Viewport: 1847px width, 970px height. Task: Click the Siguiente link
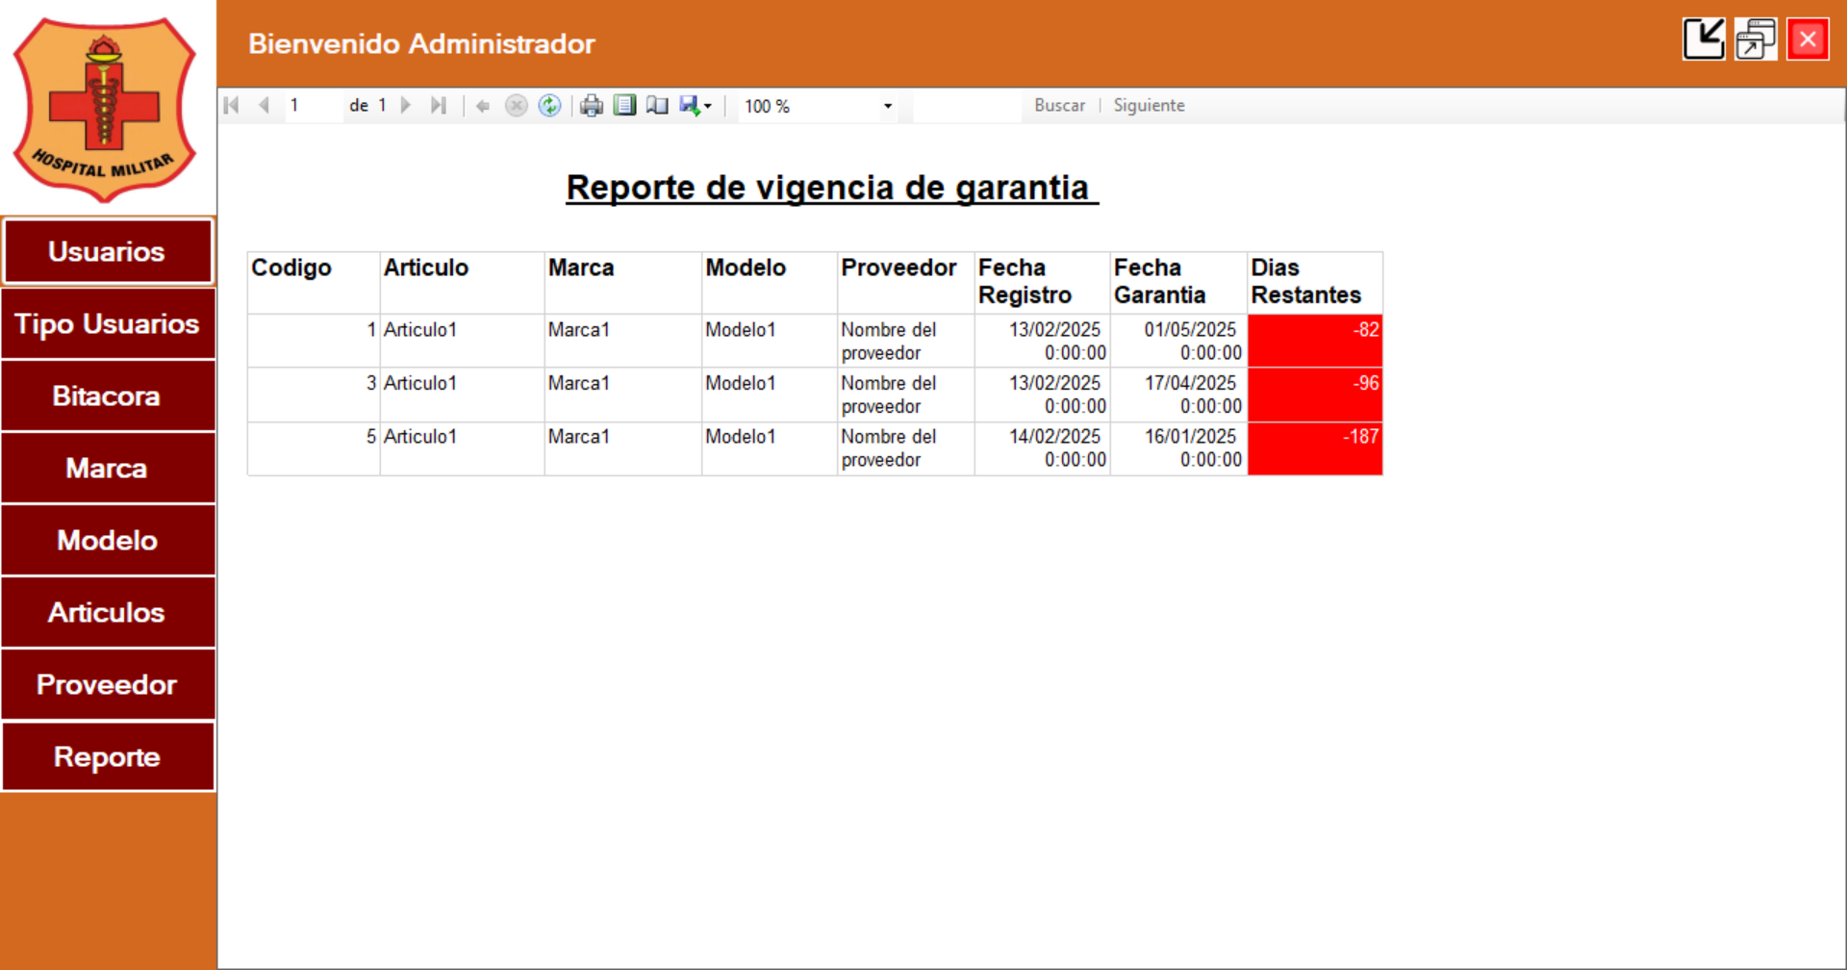(x=1149, y=105)
